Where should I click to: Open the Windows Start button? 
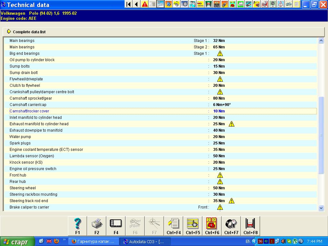(x=17, y=242)
